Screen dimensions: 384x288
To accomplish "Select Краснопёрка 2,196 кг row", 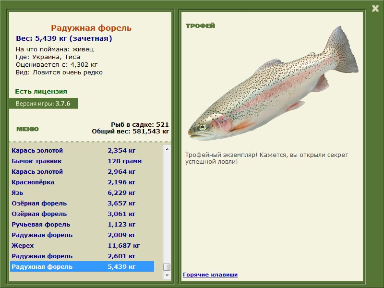I will click(82, 182).
